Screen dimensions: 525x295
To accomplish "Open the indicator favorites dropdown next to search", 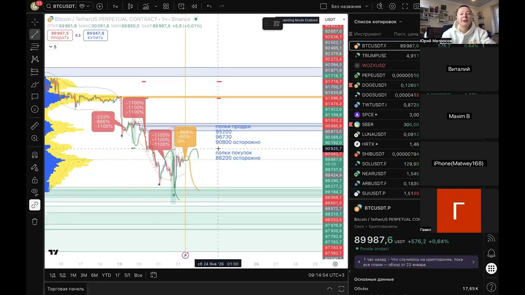I will (84, 6).
